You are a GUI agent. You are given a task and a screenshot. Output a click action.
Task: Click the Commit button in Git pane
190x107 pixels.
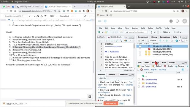point(152,40)
